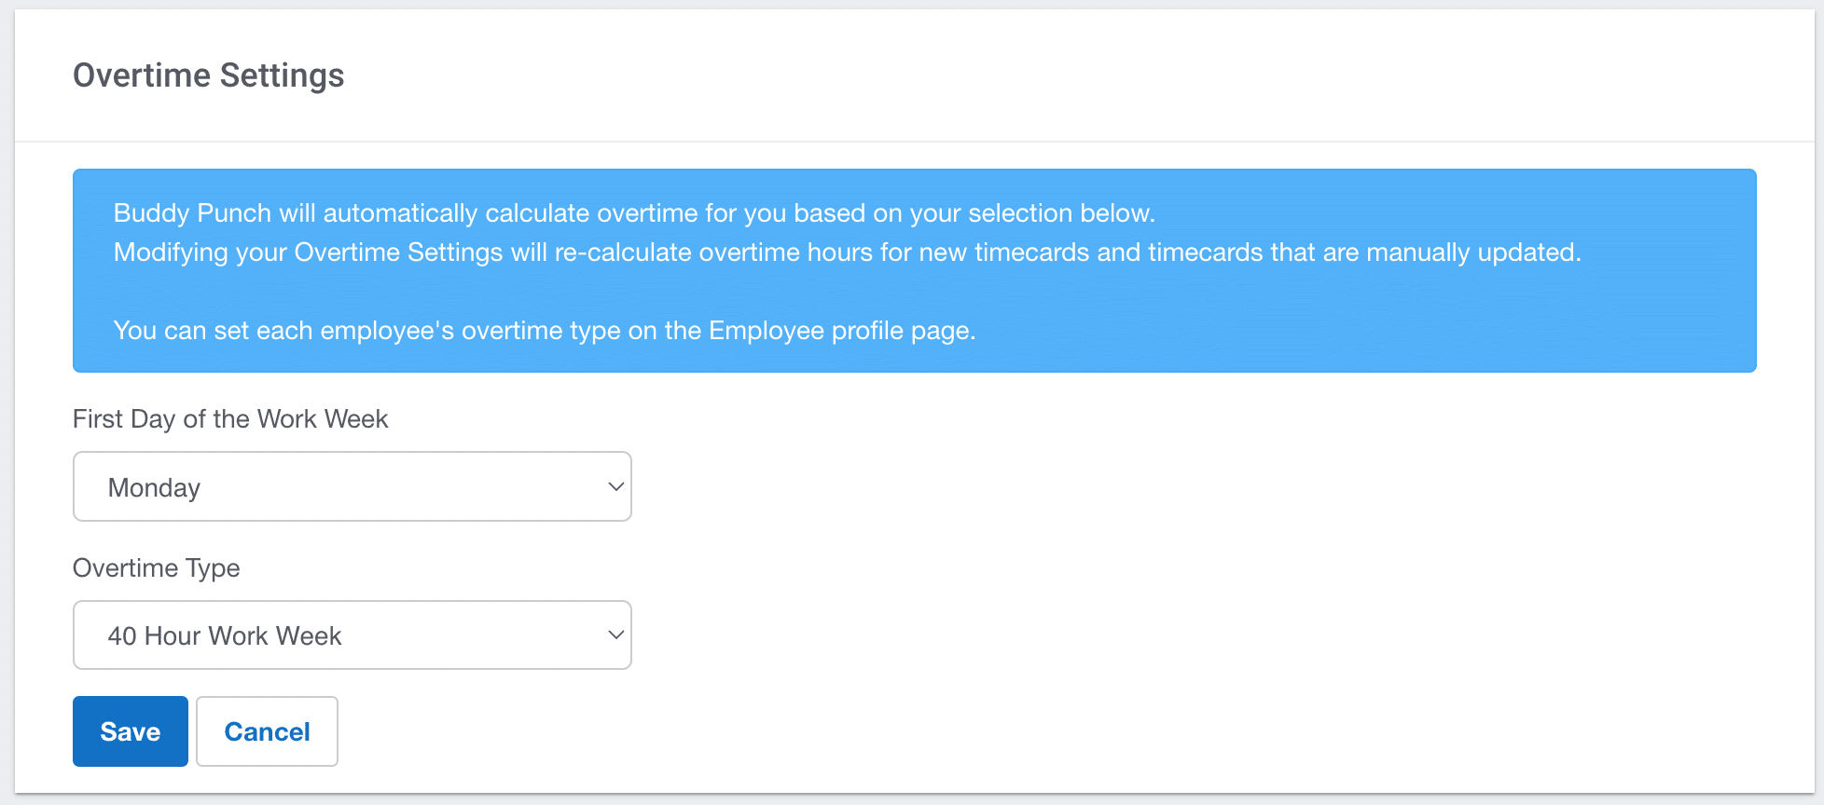The height and width of the screenshot is (805, 1824).
Task: Click the First Day of the Work Week label
Action: (x=230, y=419)
